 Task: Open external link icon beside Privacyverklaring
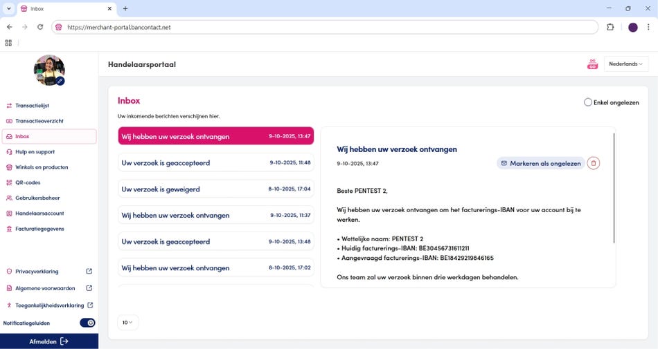coord(89,272)
